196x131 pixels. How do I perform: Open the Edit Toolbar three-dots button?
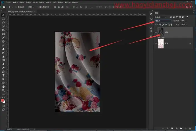(x=3, y=94)
